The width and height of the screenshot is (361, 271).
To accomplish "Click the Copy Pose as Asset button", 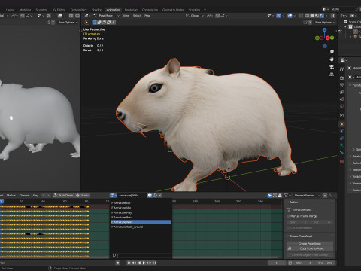I will point(310,248).
